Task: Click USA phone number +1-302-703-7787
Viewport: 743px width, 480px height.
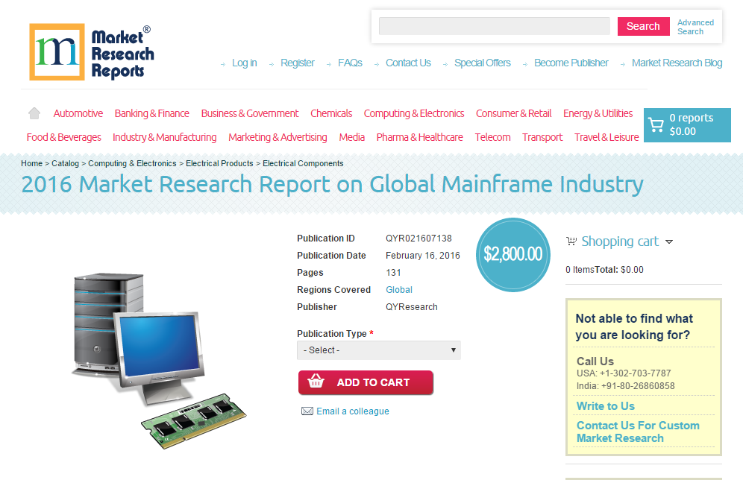Action: 635,373
